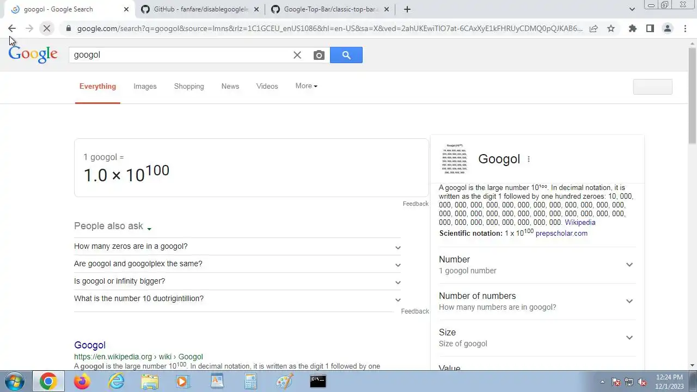This screenshot has height=392, width=697.
Task: Select the Everything search tab
Action: [x=97, y=87]
